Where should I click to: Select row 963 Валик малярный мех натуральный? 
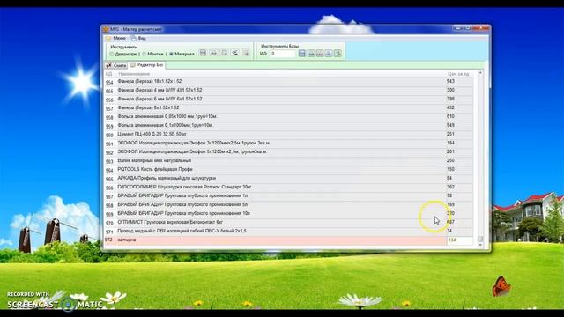[288, 160]
